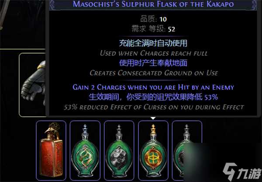
Task: Click the 品质 10 quality line
Action: 153,19
